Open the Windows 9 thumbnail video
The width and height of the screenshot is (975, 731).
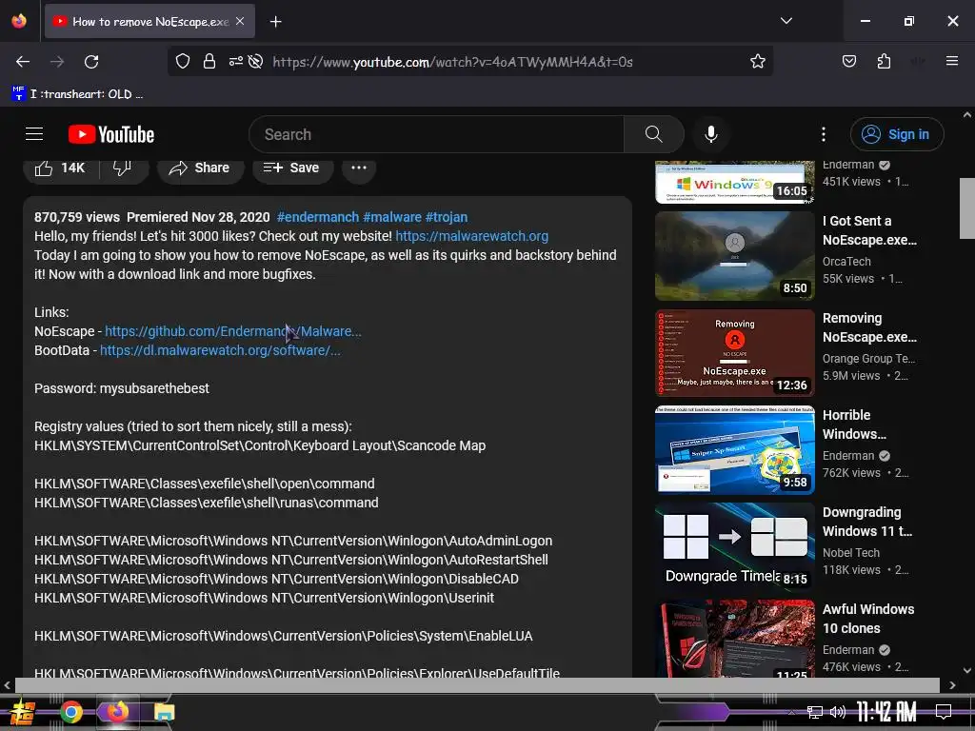(x=734, y=182)
